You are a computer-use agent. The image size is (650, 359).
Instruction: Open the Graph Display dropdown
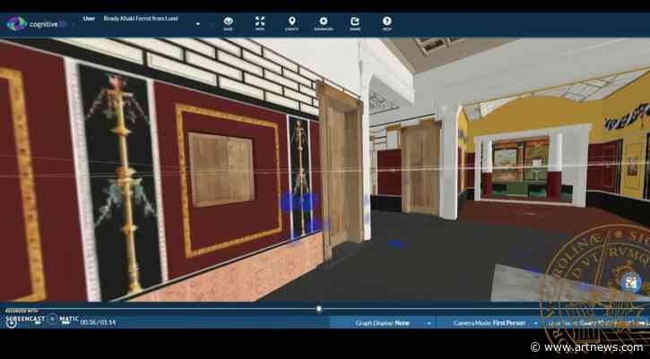[382, 323]
